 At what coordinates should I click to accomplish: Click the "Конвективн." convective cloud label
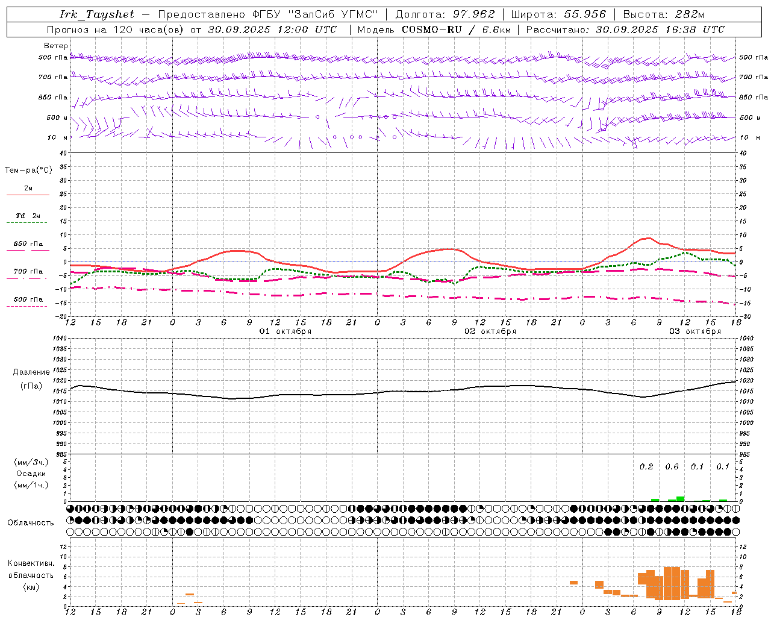pyautogui.click(x=31, y=563)
